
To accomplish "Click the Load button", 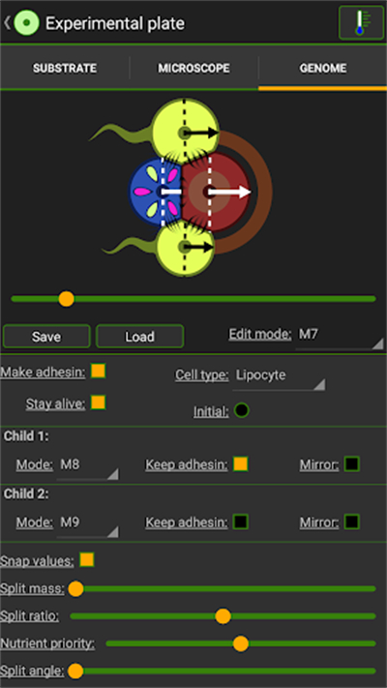I will [x=139, y=337].
